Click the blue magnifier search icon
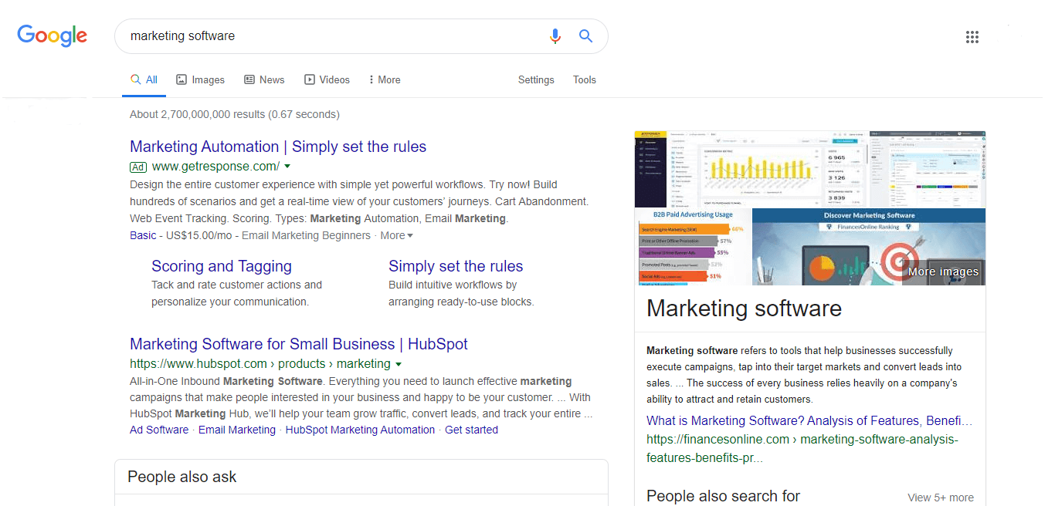The image size is (1055, 506). 585,35
